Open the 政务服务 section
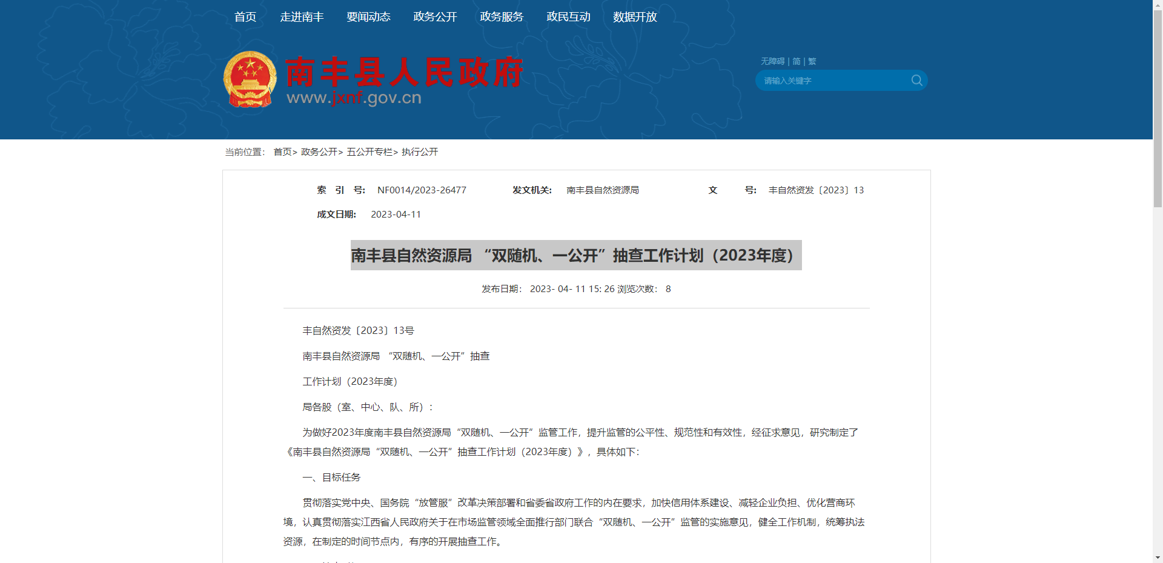Screen dimensions: 1163x563 click(x=502, y=17)
